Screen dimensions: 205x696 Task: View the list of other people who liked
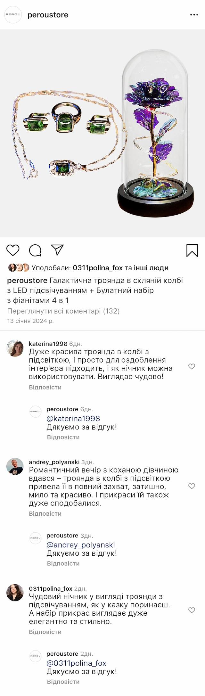151,268
